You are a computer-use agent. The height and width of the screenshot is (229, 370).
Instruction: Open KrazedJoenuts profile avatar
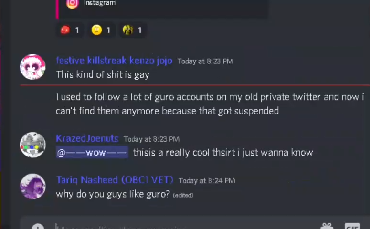[x=32, y=145]
